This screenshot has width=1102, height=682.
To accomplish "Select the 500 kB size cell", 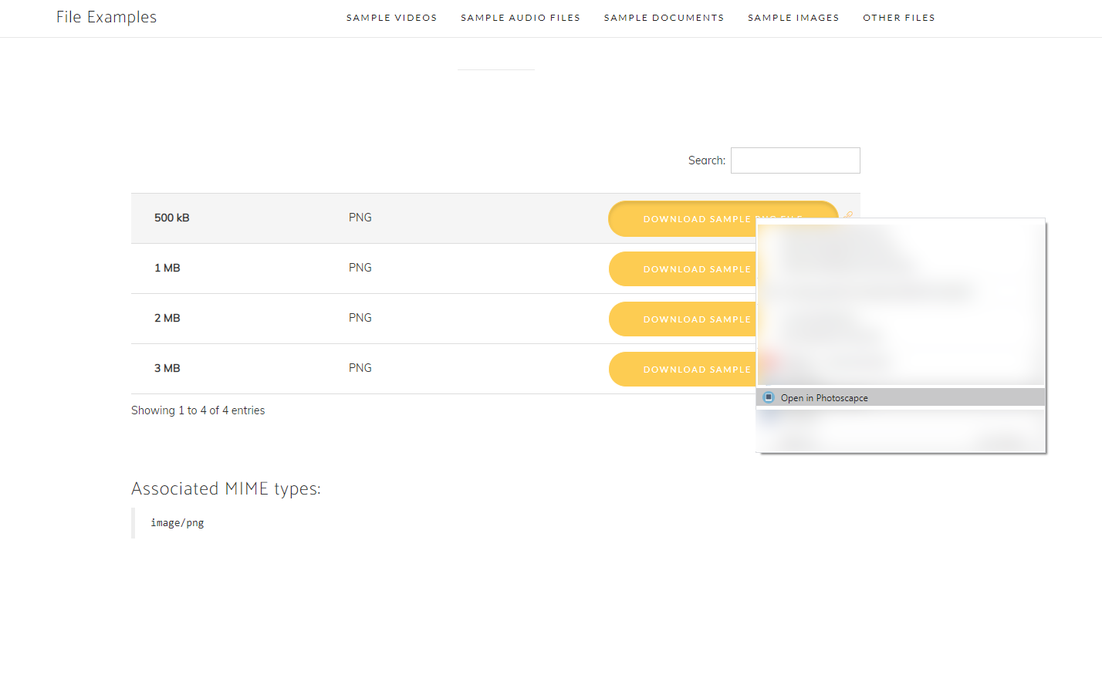I will 171,218.
